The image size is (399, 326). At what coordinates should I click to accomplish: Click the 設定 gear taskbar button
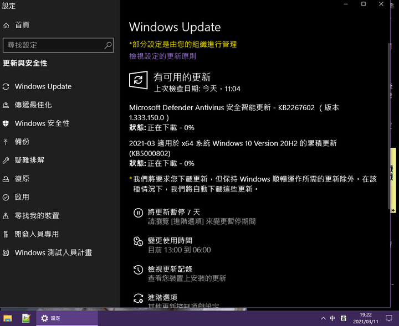[x=67, y=318]
